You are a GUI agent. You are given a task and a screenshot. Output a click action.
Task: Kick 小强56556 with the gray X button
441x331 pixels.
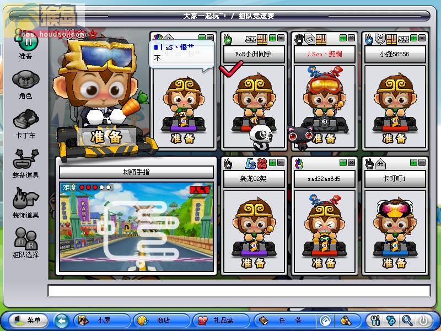pyautogui.click(x=422, y=38)
